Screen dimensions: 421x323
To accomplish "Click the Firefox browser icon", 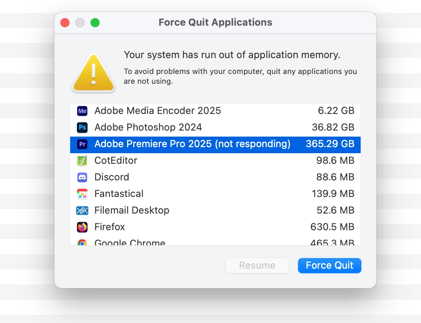I will (x=82, y=227).
